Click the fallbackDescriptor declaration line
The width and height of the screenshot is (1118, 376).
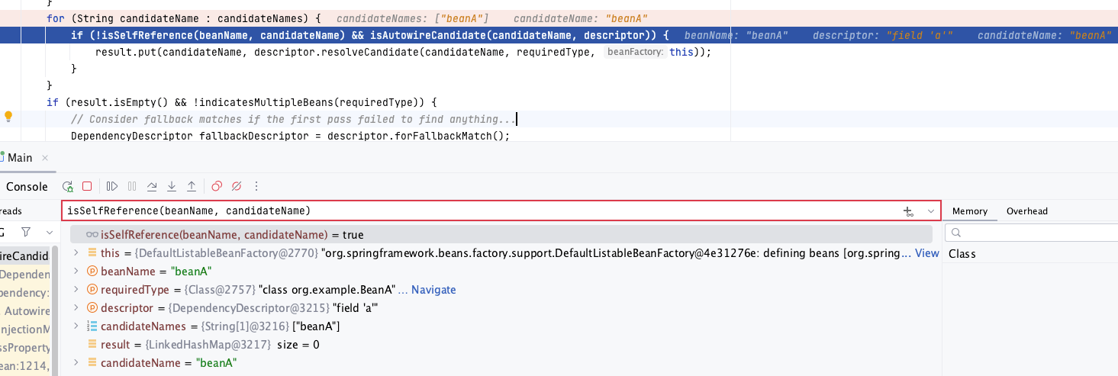[x=289, y=136]
